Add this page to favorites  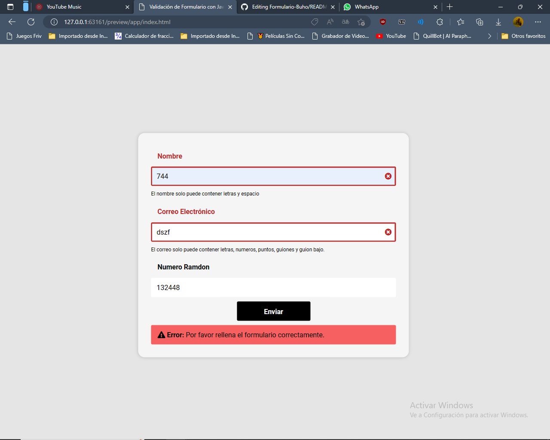click(361, 22)
